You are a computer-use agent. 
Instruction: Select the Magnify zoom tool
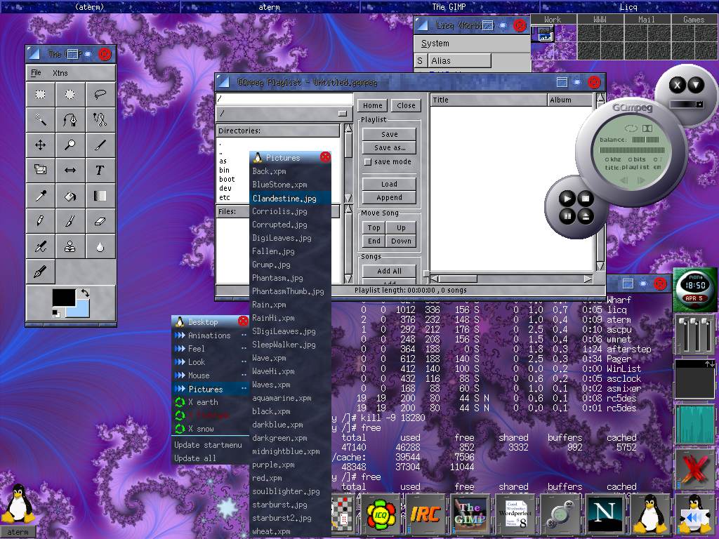point(70,145)
